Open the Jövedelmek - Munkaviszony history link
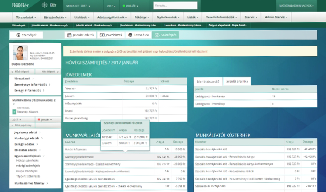This screenshot has width=326, height=192. click(138, 25)
